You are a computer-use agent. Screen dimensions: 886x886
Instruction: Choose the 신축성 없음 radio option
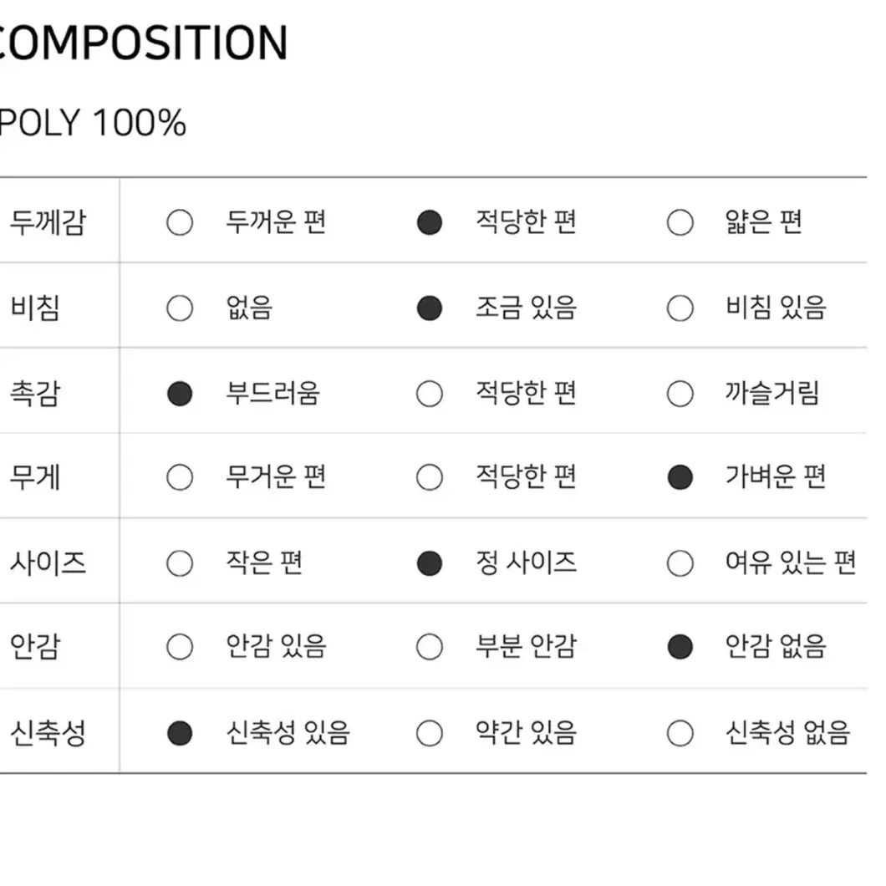tap(680, 733)
